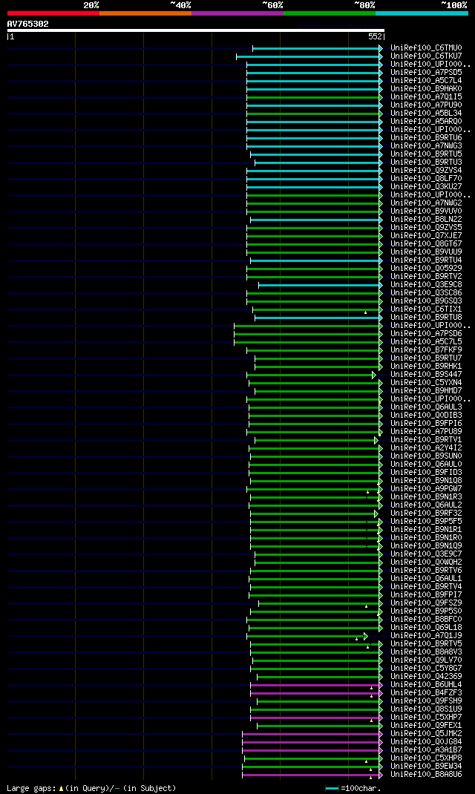Select the UniRef100_B9GSQ3 label
The image size is (475, 794).
pyautogui.click(x=426, y=301)
